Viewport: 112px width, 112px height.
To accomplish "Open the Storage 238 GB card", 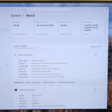I will click(x=23, y=28).
